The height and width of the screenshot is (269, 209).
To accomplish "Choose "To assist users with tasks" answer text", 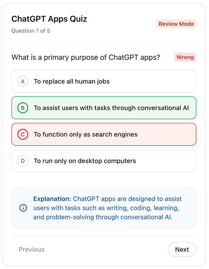I will (111, 108).
